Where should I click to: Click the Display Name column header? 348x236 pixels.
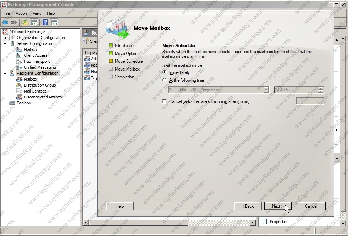tap(91, 52)
